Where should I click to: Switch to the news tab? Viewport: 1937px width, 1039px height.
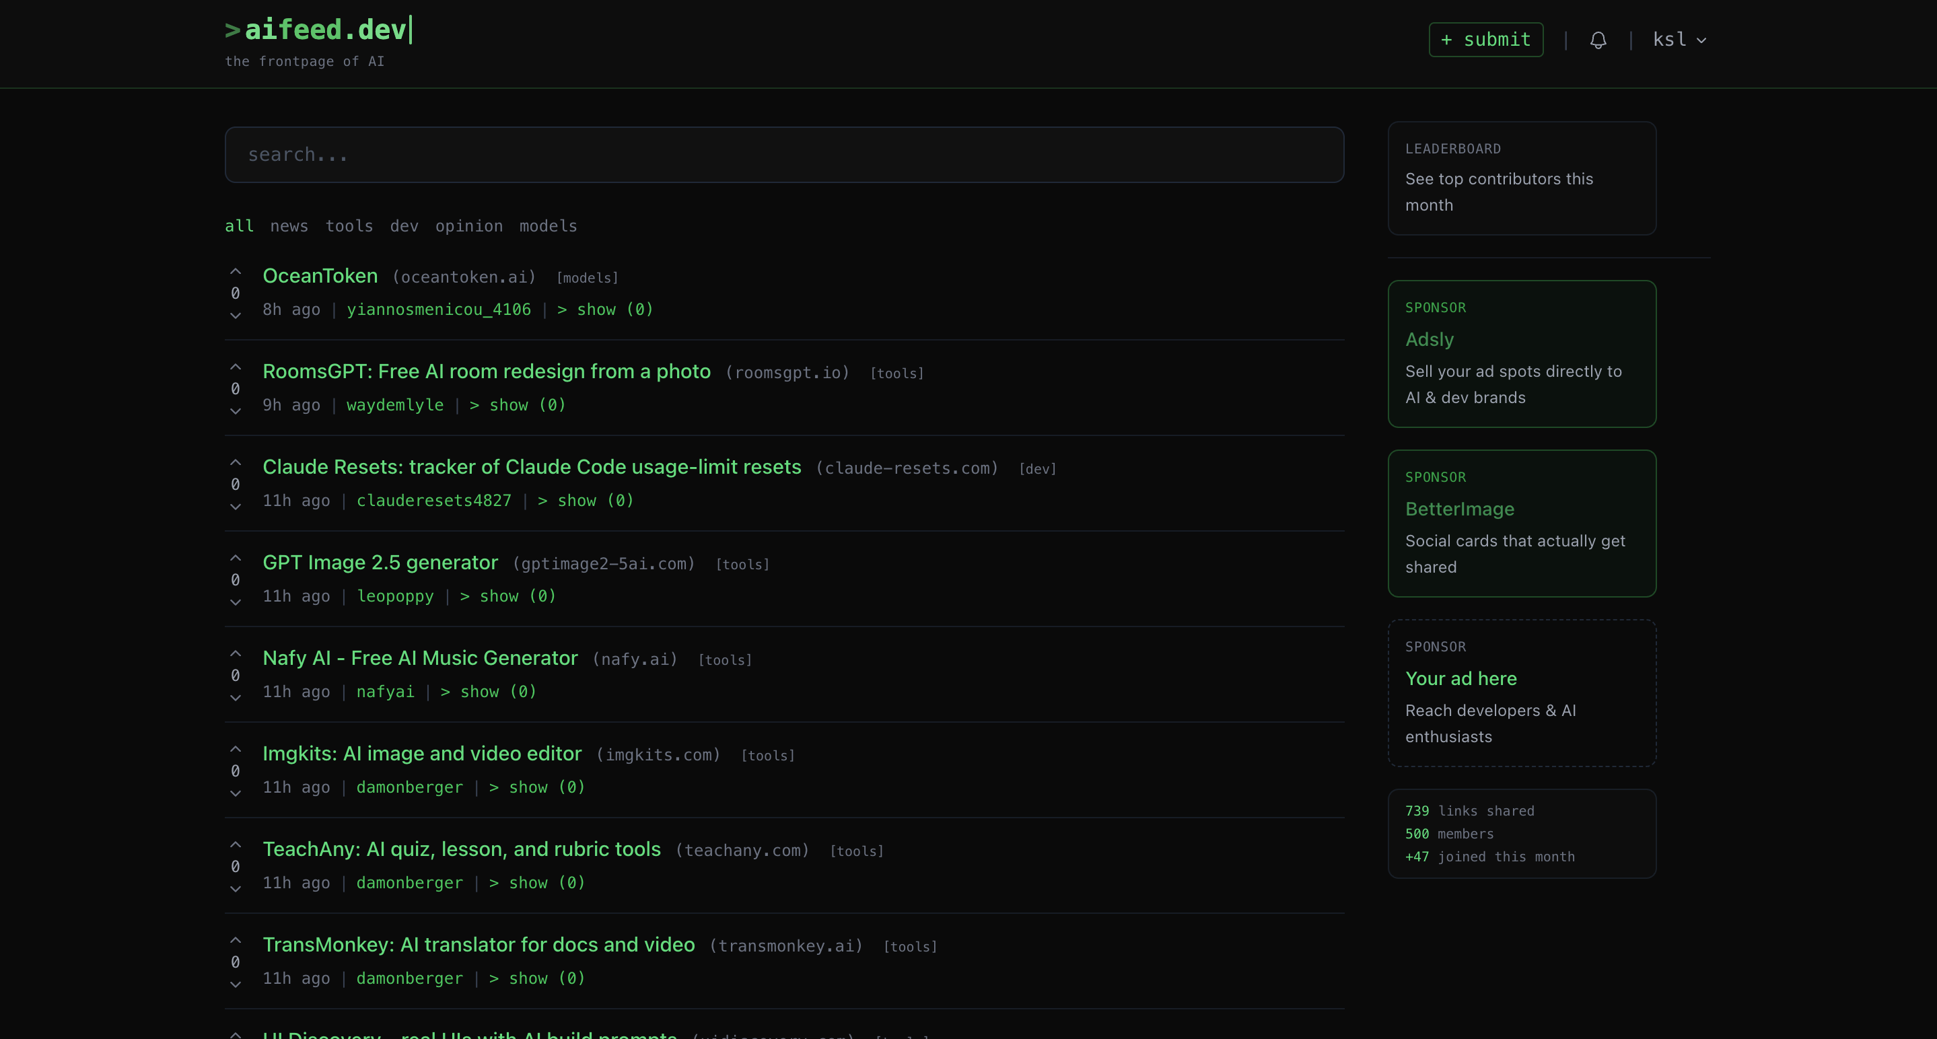289,226
